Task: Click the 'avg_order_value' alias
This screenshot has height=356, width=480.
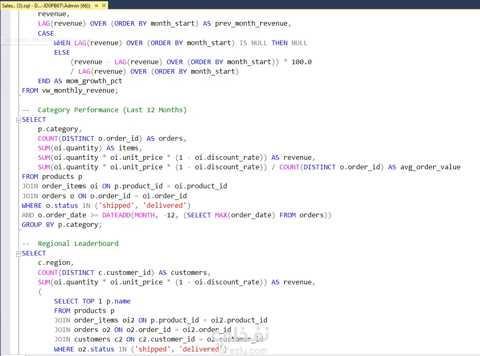Action: [430, 167]
